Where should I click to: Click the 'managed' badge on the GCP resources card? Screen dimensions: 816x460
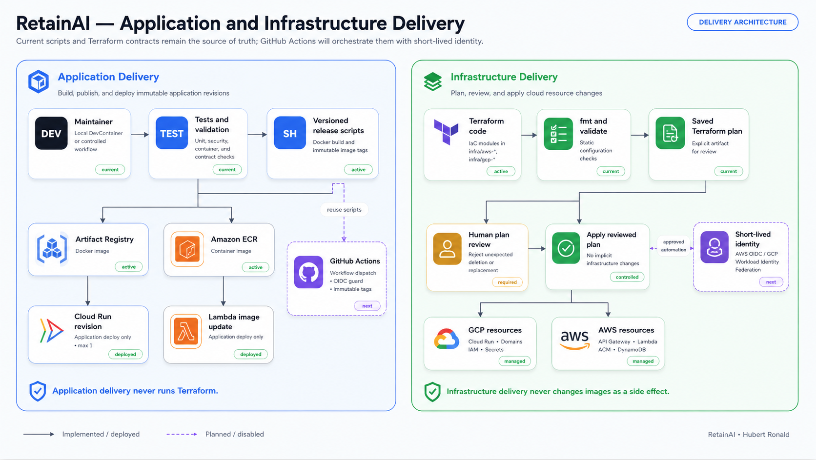coord(515,361)
